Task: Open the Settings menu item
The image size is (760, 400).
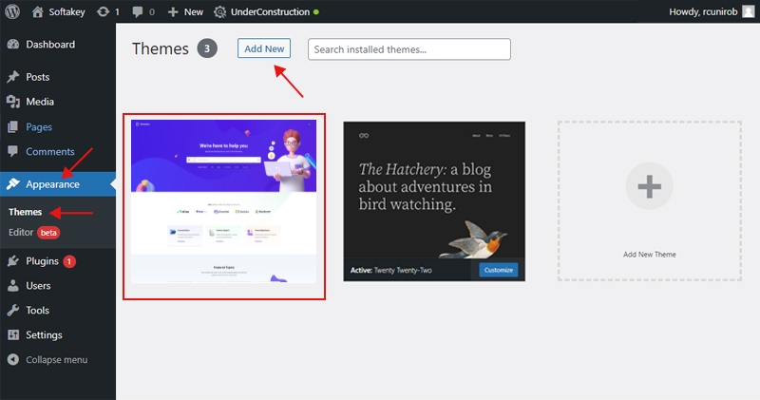Action: [x=44, y=334]
